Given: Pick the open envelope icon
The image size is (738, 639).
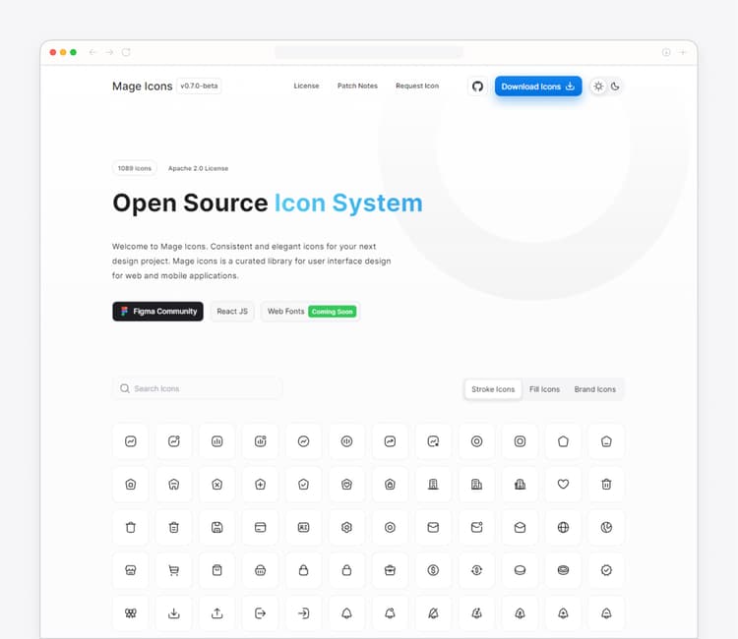Looking at the screenshot, I should (520, 527).
